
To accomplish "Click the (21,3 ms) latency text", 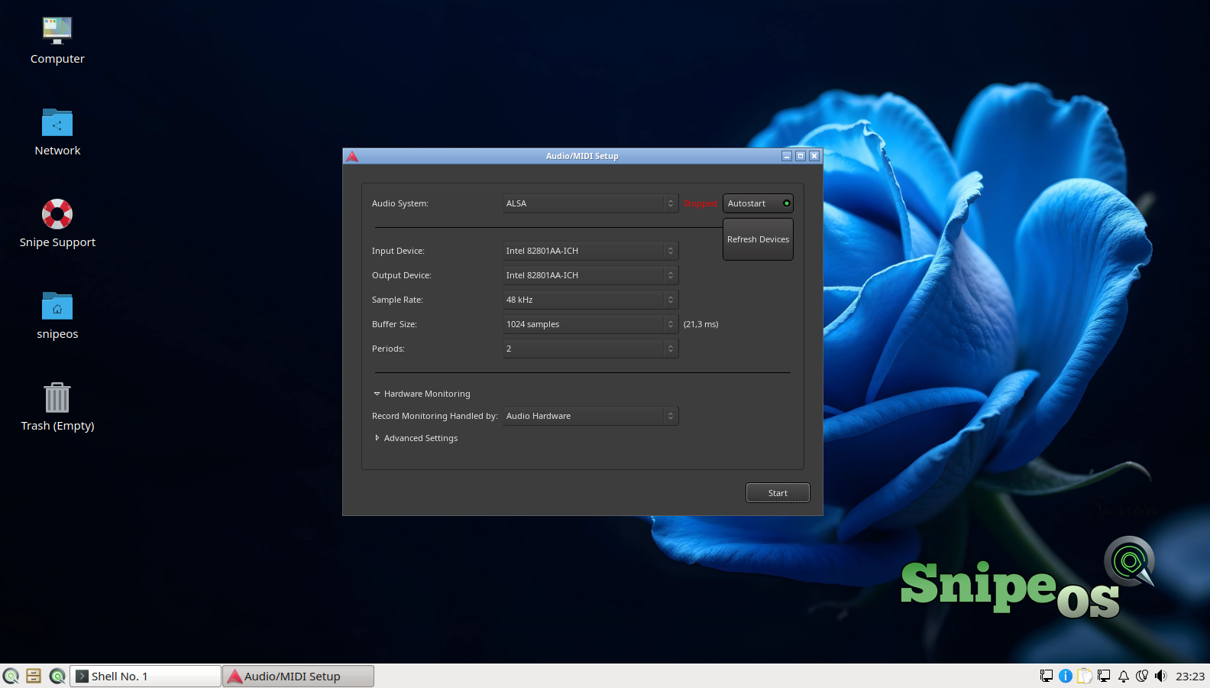I will 700,324.
